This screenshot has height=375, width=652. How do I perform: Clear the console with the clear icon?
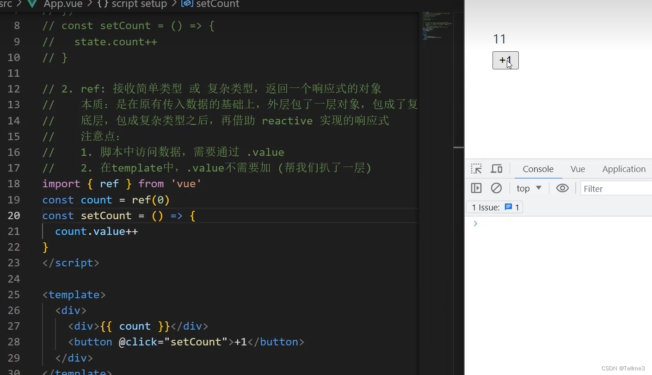(496, 188)
